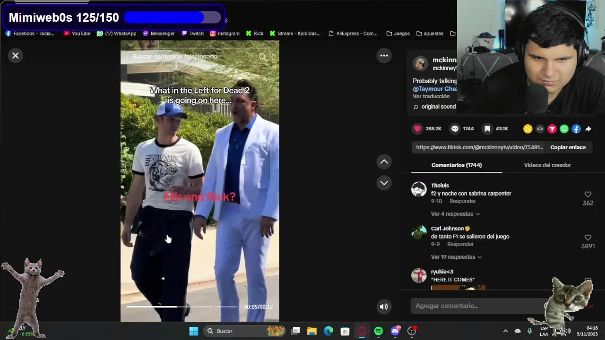
Task: Open Facebook bookmark
Action: [x=30, y=34]
